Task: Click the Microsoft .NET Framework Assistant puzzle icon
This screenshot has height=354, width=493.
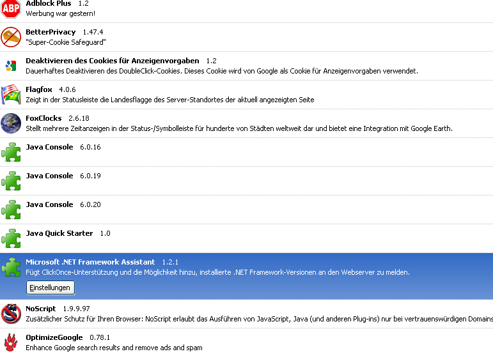Action: pos(11,267)
